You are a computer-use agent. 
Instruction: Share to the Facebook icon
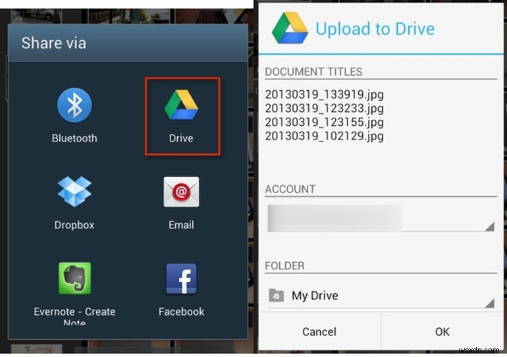pos(181,279)
